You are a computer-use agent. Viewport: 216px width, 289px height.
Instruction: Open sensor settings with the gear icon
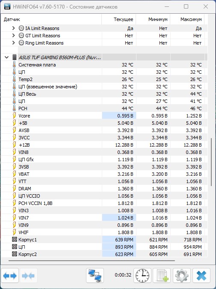point(182,276)
